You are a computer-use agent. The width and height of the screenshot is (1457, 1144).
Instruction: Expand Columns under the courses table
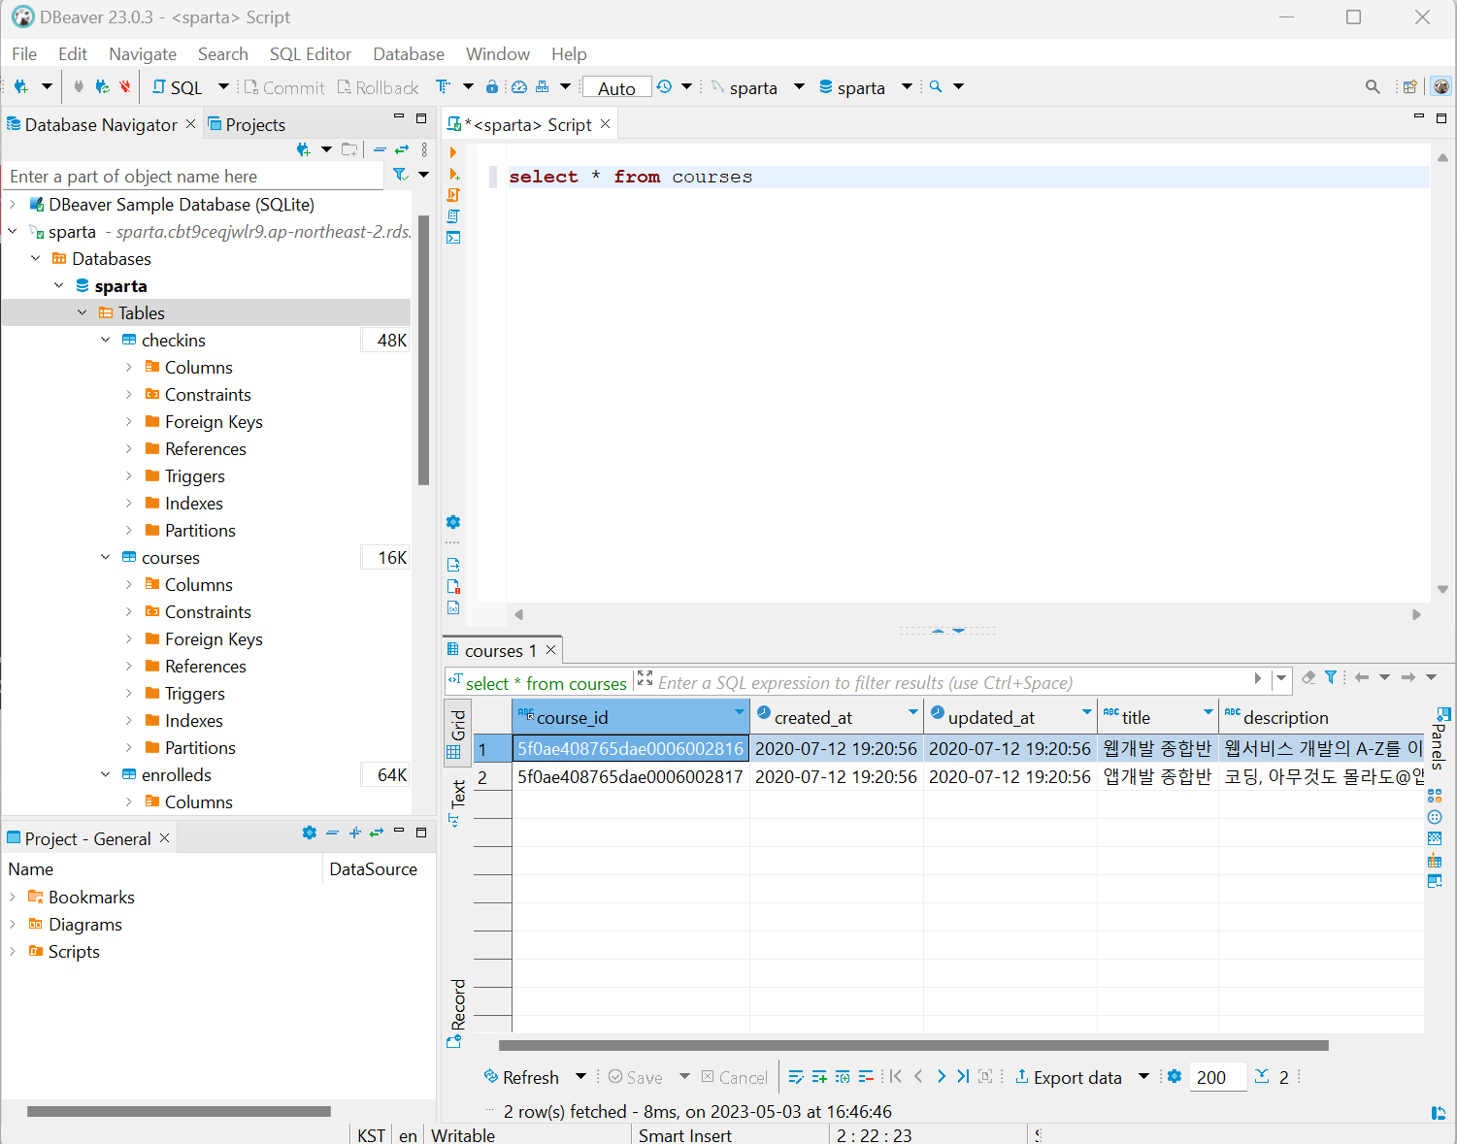point(129,584)
